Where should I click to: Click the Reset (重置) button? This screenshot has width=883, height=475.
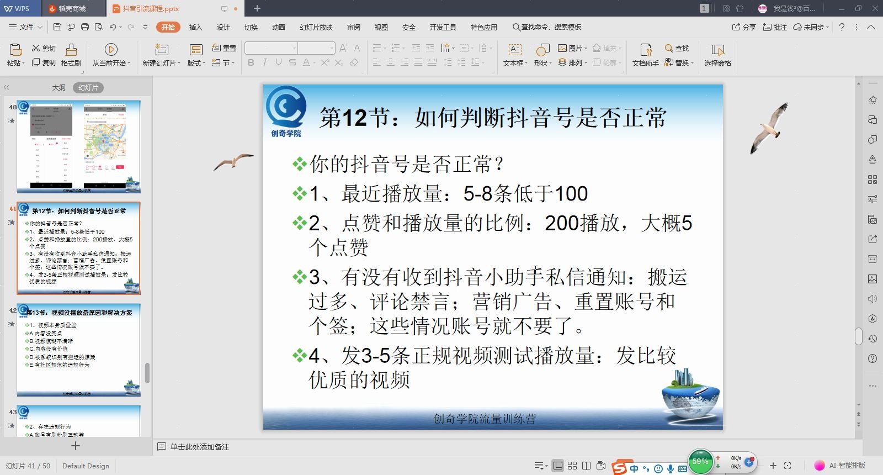pyautogui.click(x=225, y=48)
